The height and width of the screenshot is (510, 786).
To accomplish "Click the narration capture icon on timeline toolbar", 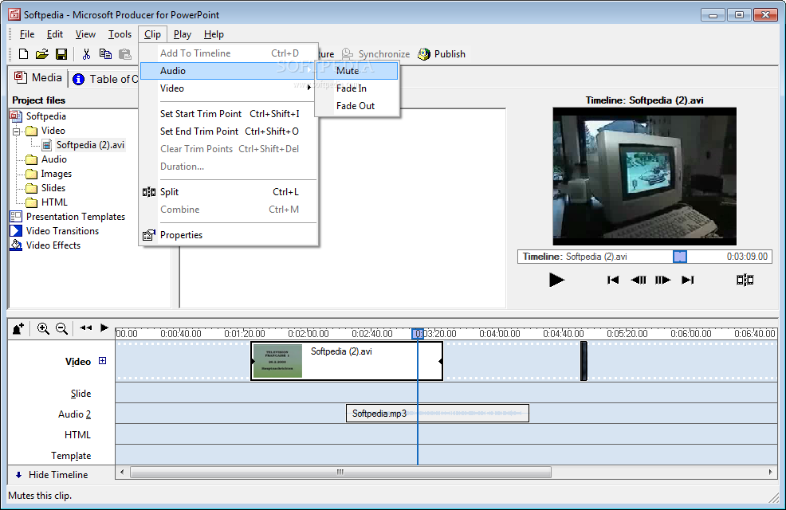I will pos(18,328).
